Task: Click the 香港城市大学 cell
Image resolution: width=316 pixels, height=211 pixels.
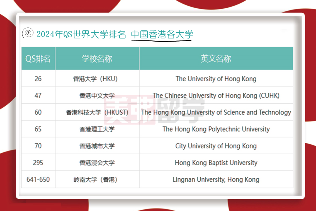Action: tap(97, 146)
